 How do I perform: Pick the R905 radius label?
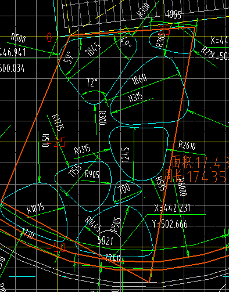click(92, 174)
